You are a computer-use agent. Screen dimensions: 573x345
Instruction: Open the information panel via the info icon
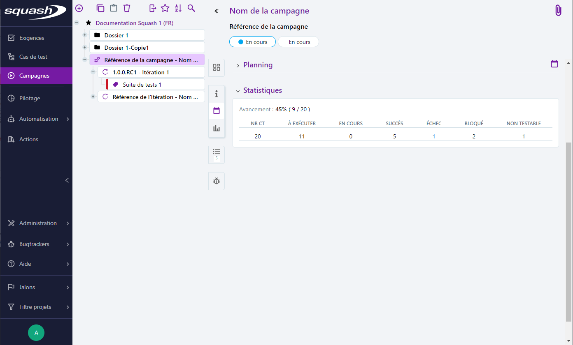tap(216, 94)
